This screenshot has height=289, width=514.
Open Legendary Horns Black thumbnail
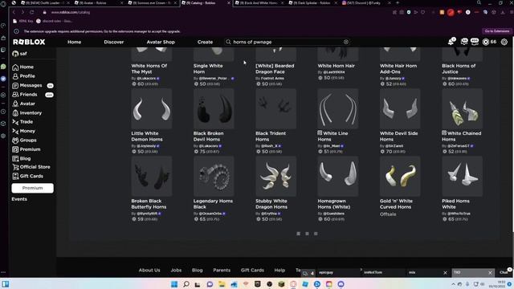[x=214, y=177]
